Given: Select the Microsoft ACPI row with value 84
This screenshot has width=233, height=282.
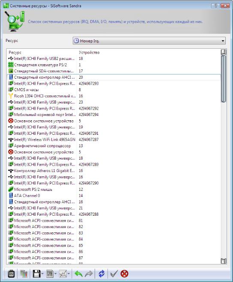Looking at the screenshot, I should (114, 239).
